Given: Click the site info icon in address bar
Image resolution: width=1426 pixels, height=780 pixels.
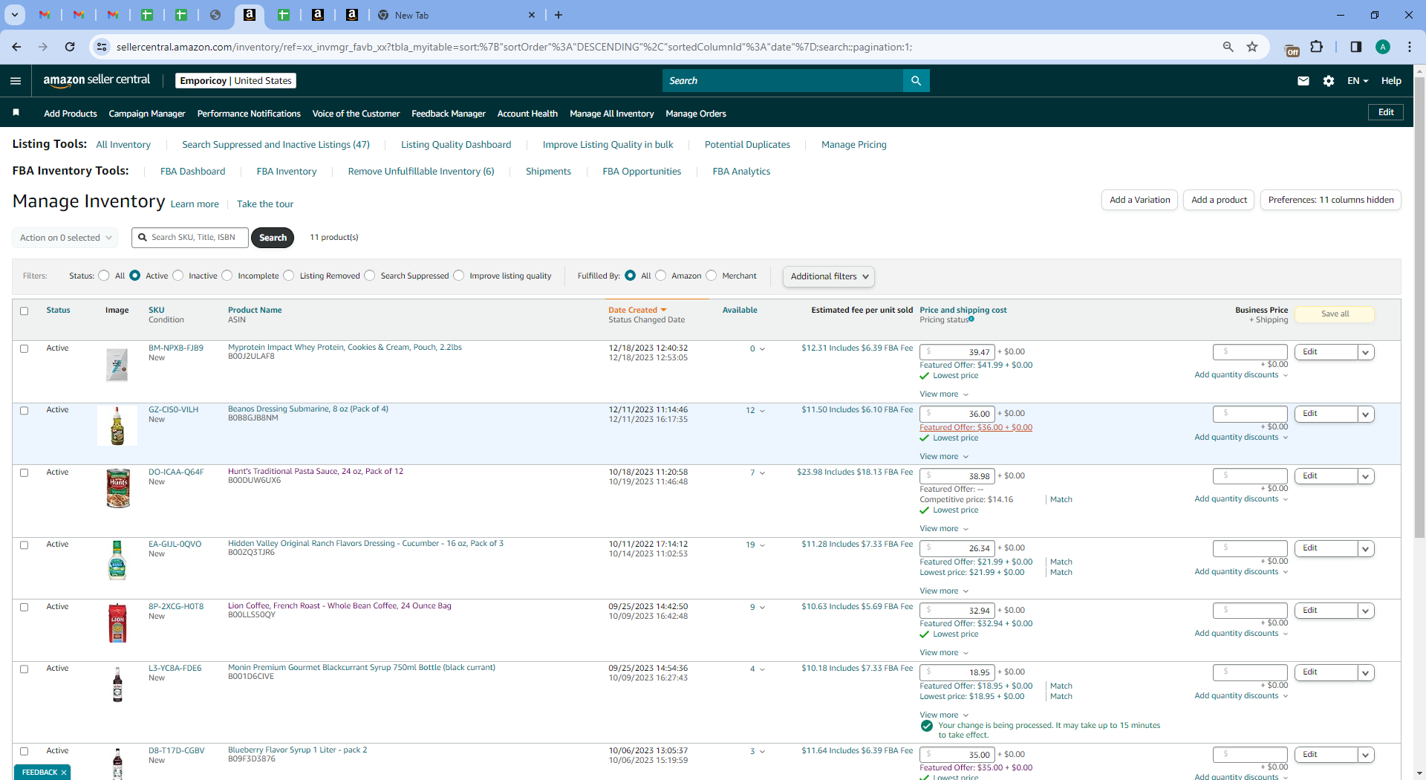Looking at the screenshot, I should [x=101, y=47].
